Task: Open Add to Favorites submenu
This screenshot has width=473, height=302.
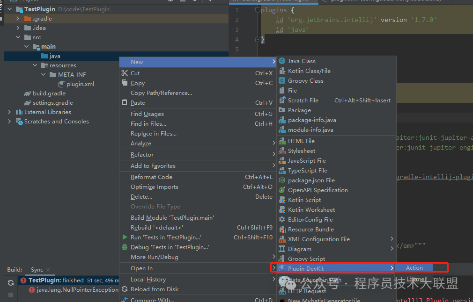Action: point(198,166)
